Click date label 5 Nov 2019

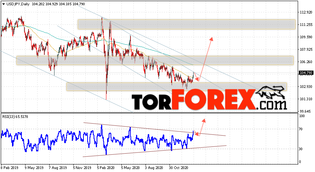click(x=82, y=168)
